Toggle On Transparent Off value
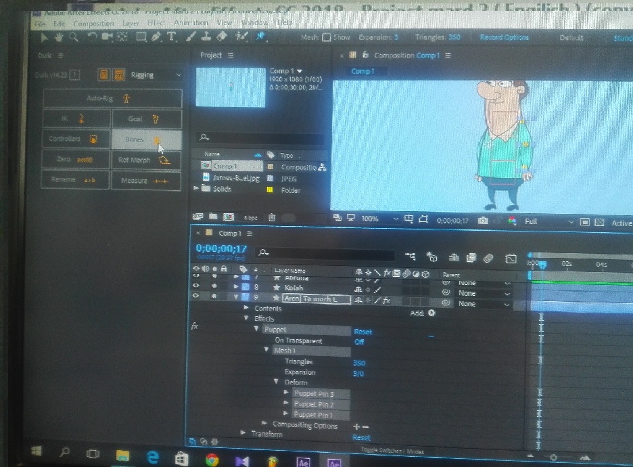The width and height of the screenshot is (633, 467). click(x=359, y=342)
